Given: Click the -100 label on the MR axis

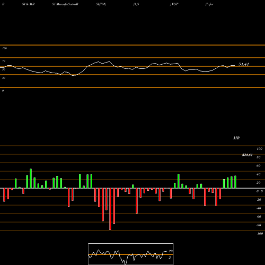Looking at the screenshot, I should [x=260, y=234].
